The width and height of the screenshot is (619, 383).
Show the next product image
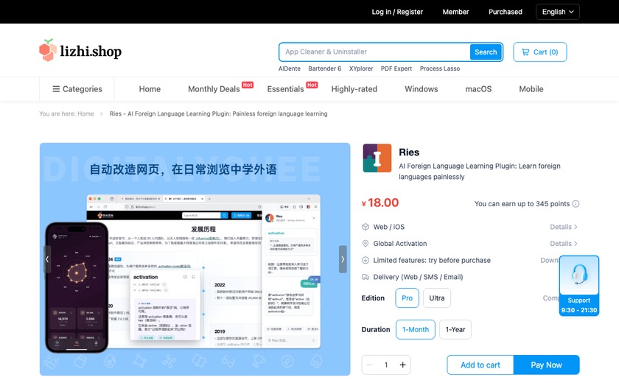343,259
